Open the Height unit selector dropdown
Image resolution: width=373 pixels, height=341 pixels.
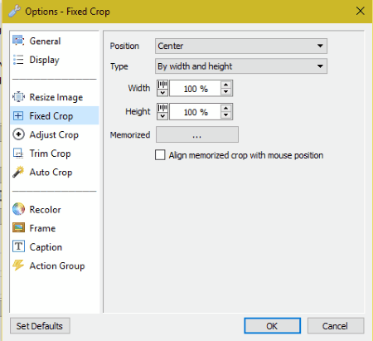[x=162, y=111]
